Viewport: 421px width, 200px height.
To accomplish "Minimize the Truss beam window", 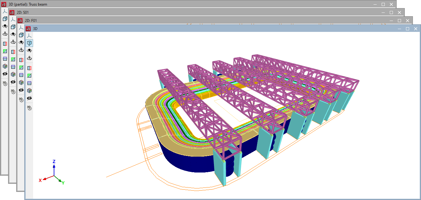I will click(375, 4).
